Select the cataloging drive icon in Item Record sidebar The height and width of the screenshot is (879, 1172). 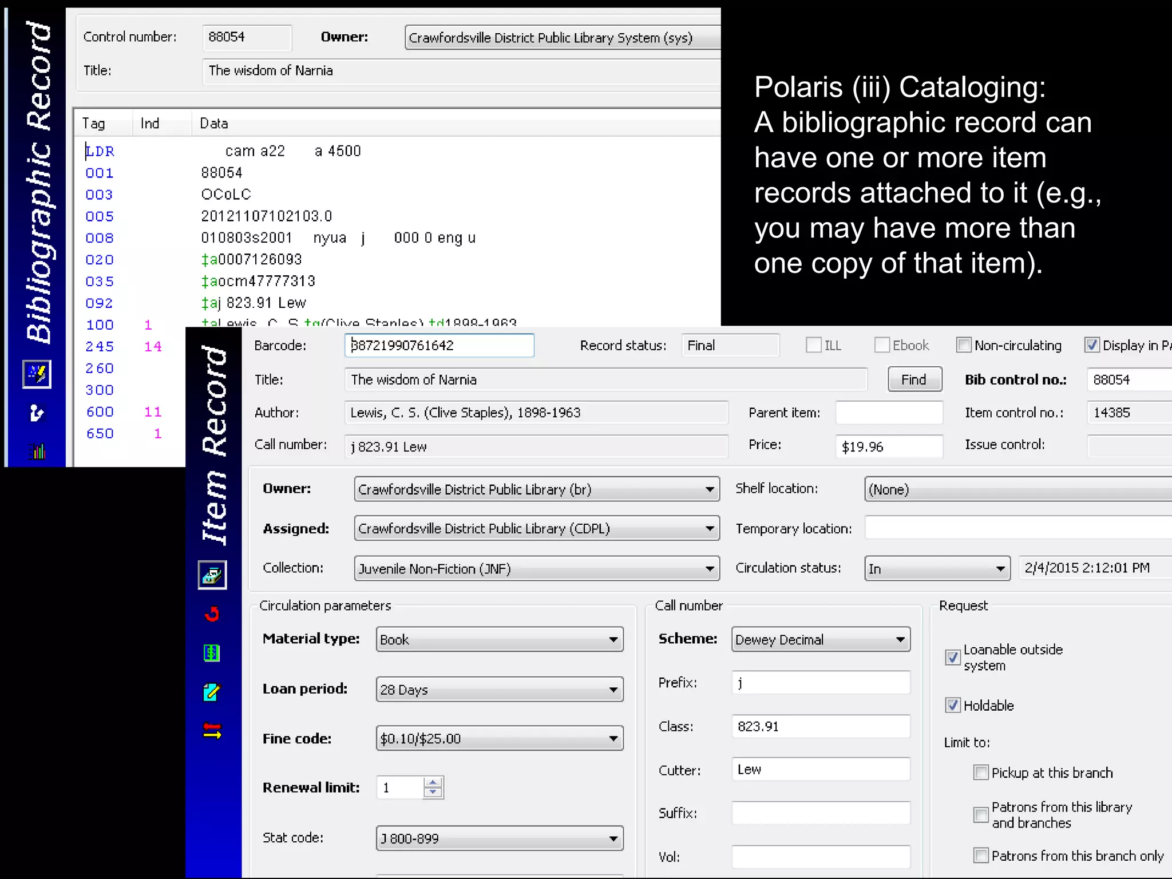coord(212,575)
